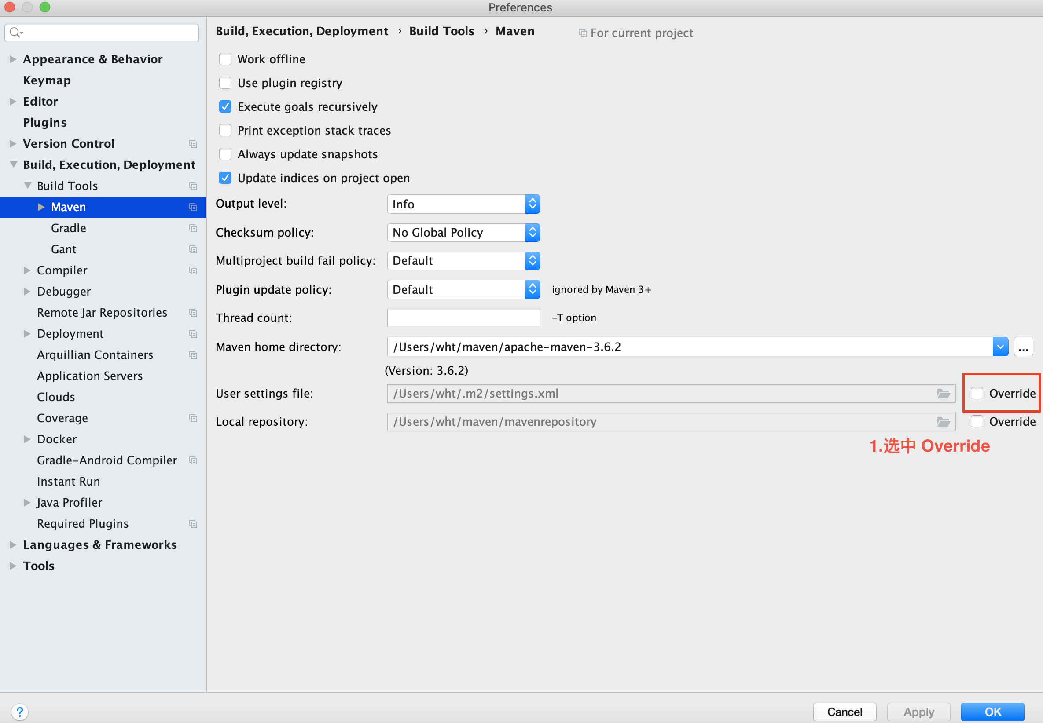Enable the Work offline checkbox
This screenshot has width=1043, height=723.
pyautogui.click(x=225, y=59)
